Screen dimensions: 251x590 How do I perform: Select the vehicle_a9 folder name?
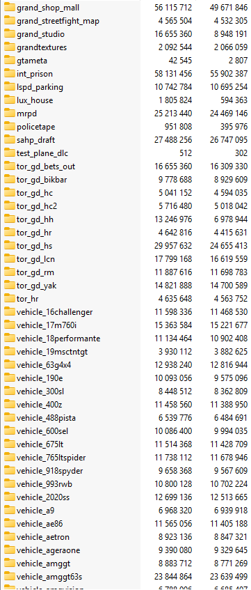pyautogui.click(x=35, y=510)
